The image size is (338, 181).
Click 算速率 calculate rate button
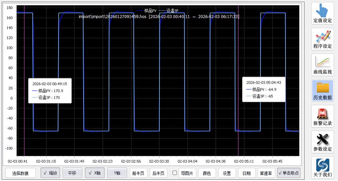tap(266, 173)
